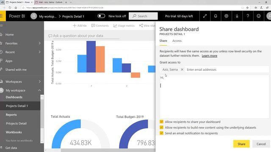The image size is (271, 152).
Task: Click Reports heading in sidebar
Action: click(x=11, y=114)
